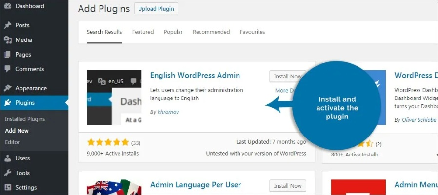438x195 pixels.
Task: Click the Users person icon
Action: [x=7, y=158]
